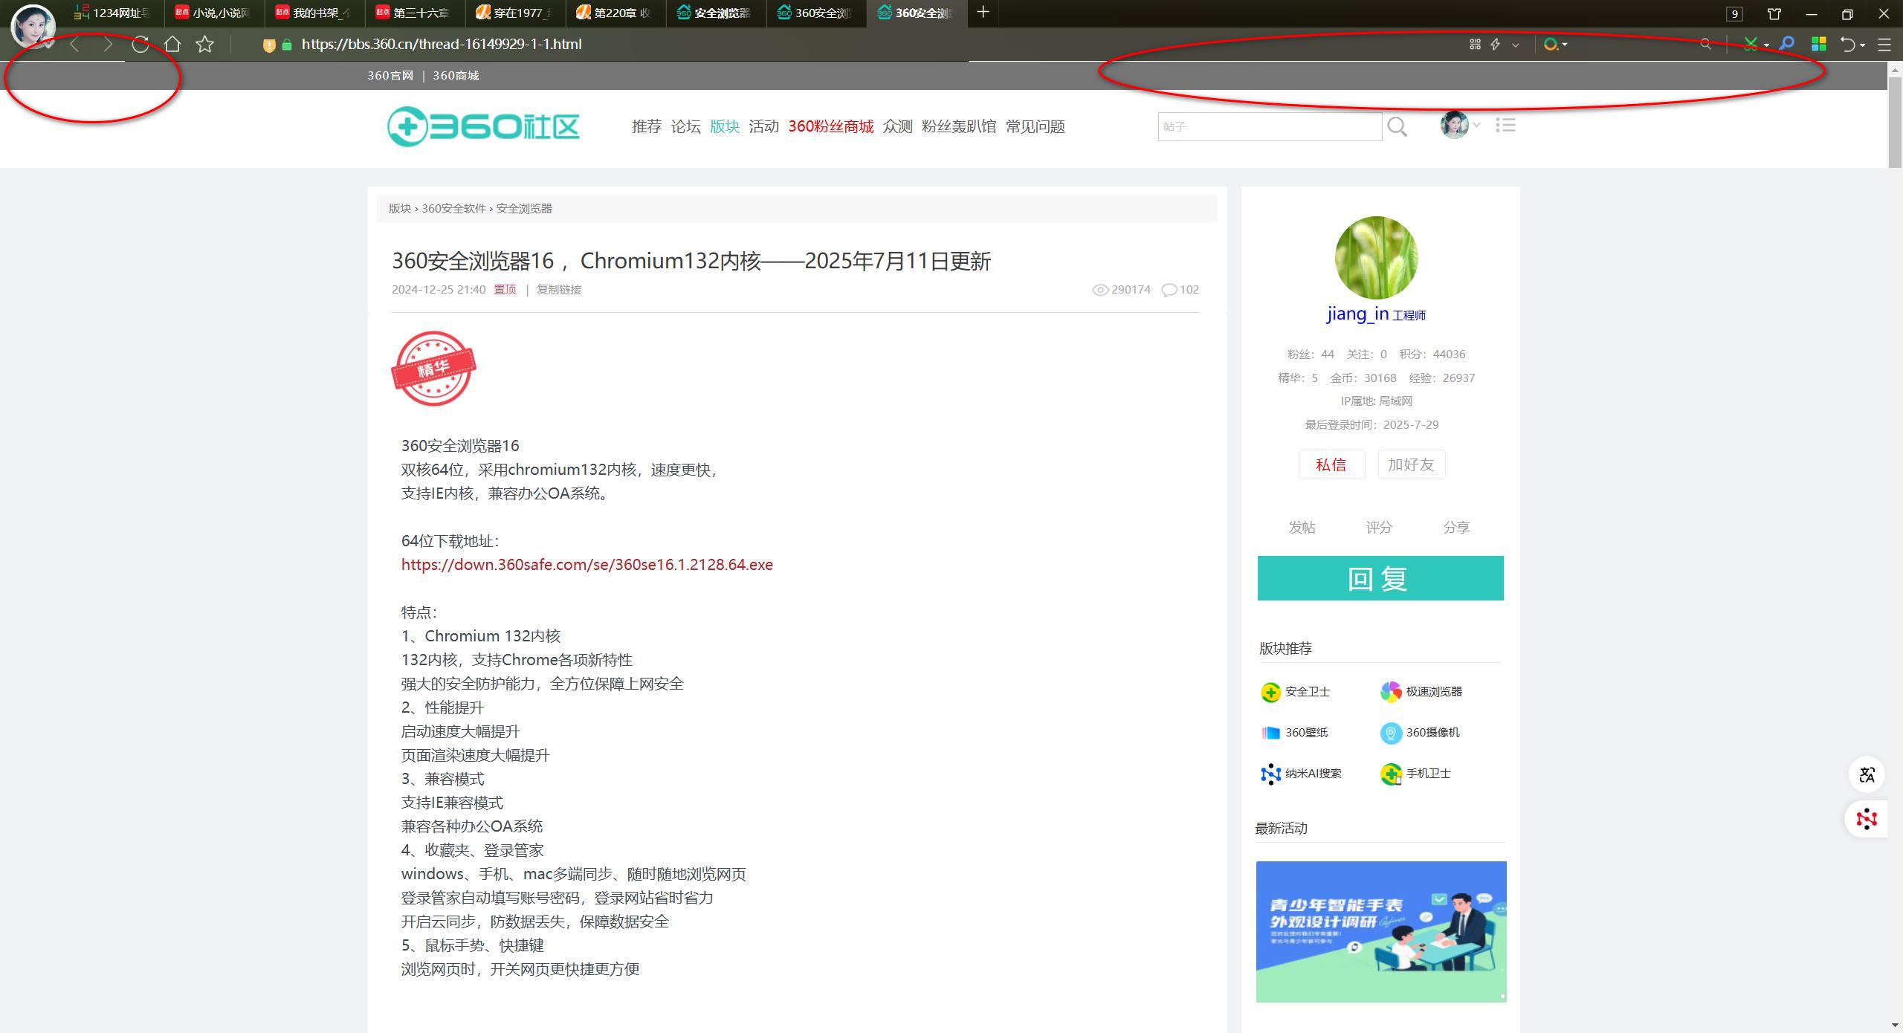Viewport: 1903px width, 1033px height.
Task: Open the 论坛 nav item
Action: (x=685, y=126)
